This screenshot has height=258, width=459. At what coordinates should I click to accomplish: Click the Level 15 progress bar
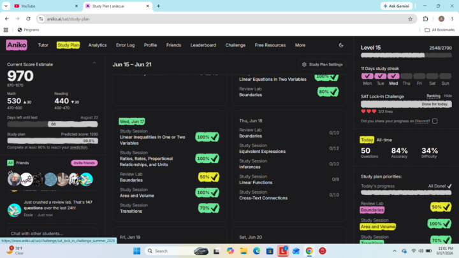point(406,55)
